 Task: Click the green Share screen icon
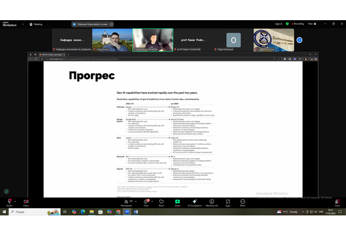[177, 201]
